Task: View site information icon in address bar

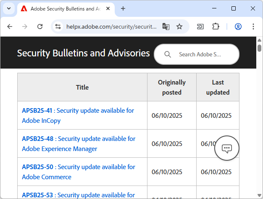Action: tap(58, 27)
